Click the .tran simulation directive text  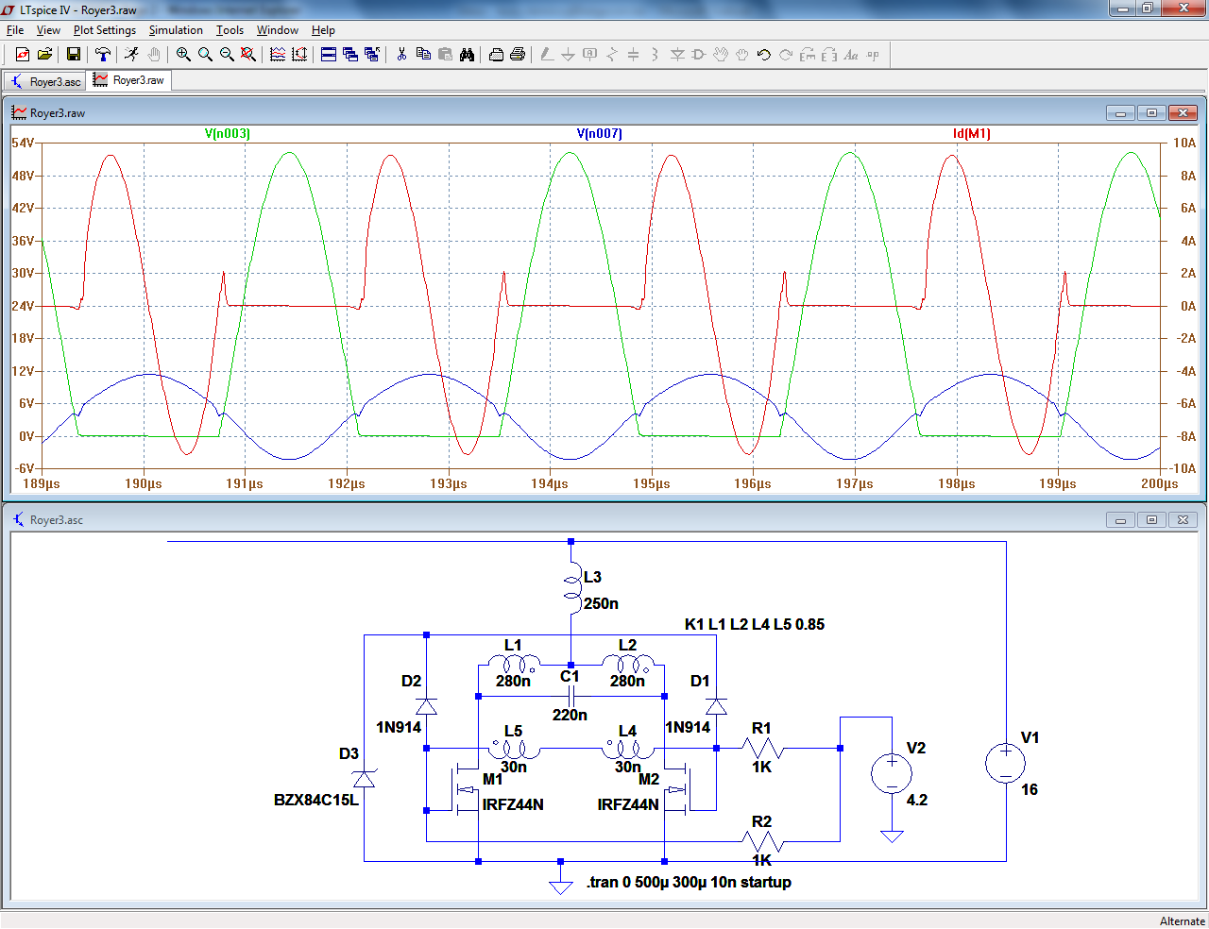click(x=689, y=882)
